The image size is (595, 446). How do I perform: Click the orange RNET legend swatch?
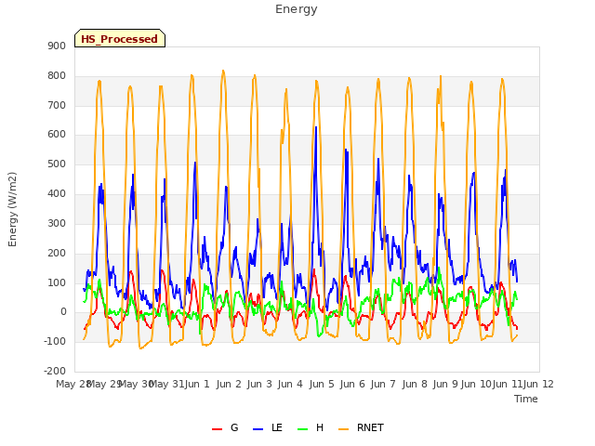click(343, 429)
